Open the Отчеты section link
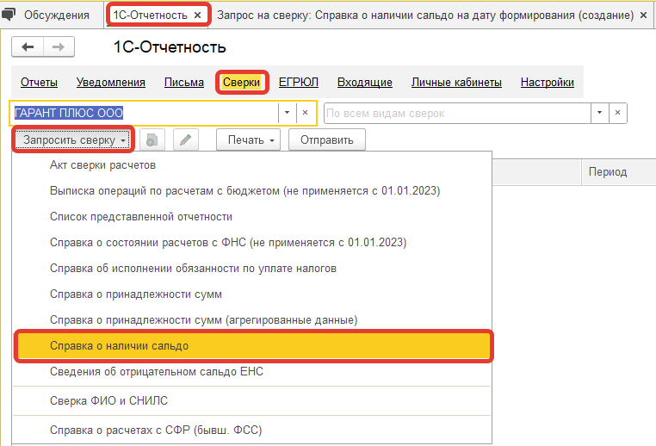This screenshot has width=656, height=446. (x=39, y=83)
